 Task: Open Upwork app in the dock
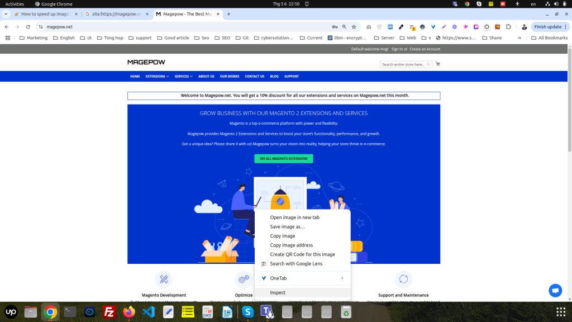[x=11, y=312]
